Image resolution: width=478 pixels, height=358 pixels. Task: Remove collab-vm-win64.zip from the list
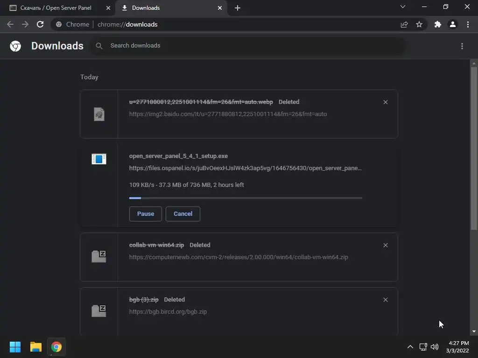pos(386,245)
